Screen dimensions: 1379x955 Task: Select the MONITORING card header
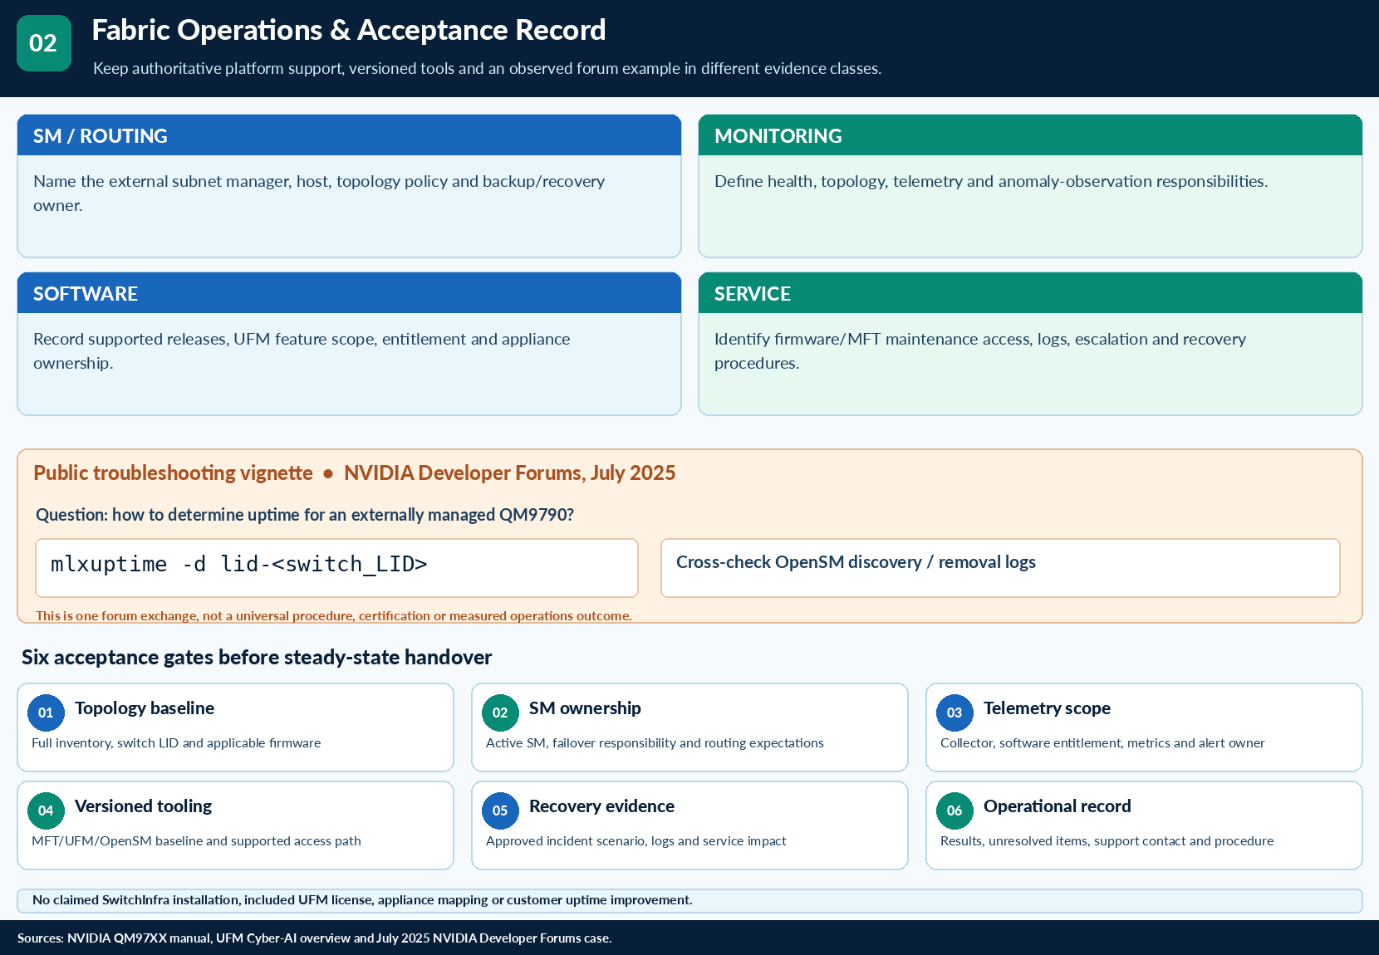point(1030,135)
